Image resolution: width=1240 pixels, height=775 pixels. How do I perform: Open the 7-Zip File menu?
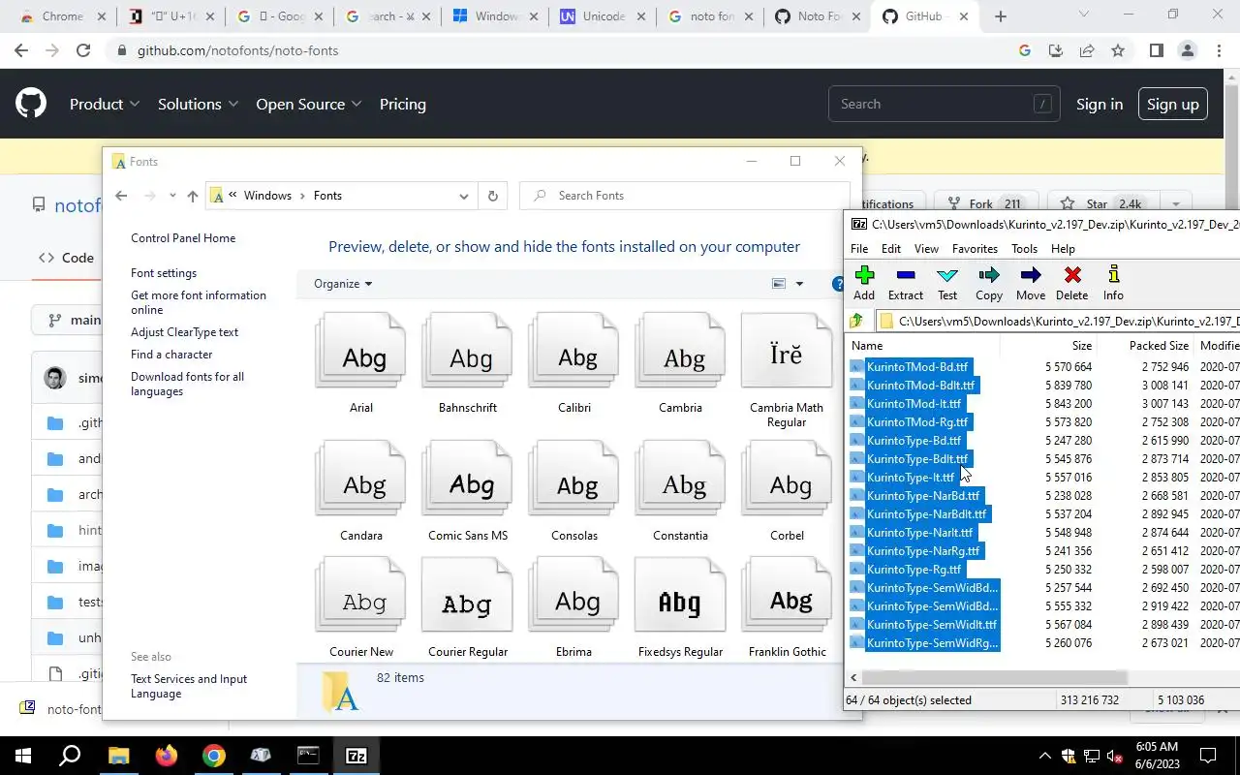click(859, 249)
